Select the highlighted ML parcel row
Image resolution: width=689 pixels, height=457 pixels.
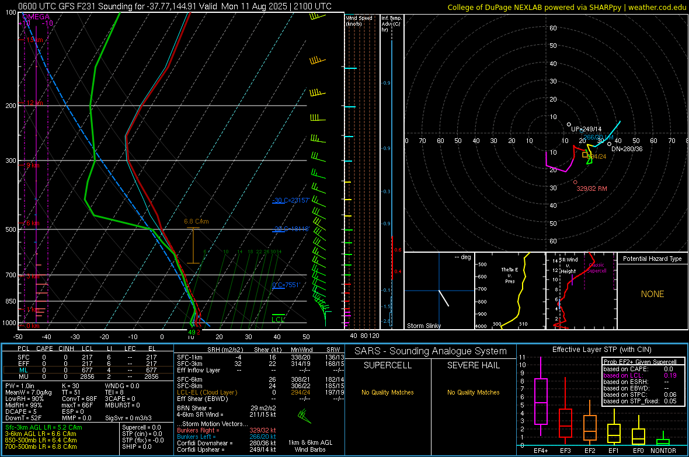pyautogui.click(x=88, y=370)
